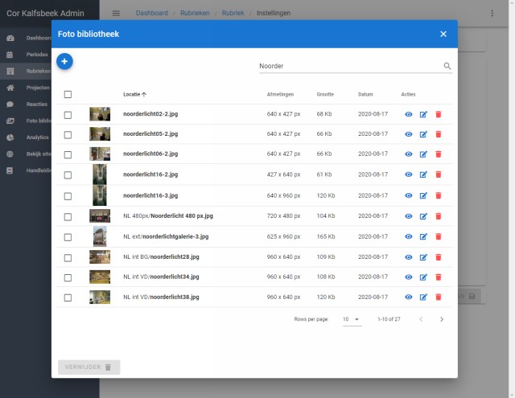Open Periodes in the sidebar
The width and height of the screenshot is (515, 398).
[x=26, y=55]
